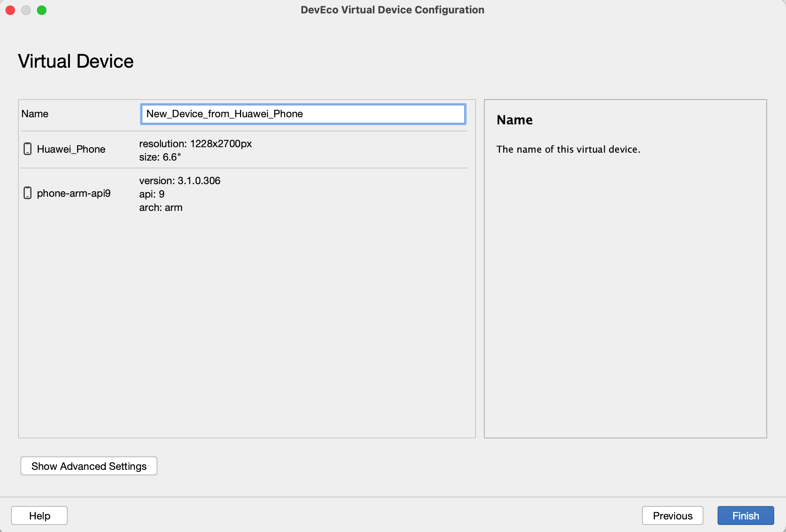Click the DevEco Virtual Device Configuration title

point(393,10)
